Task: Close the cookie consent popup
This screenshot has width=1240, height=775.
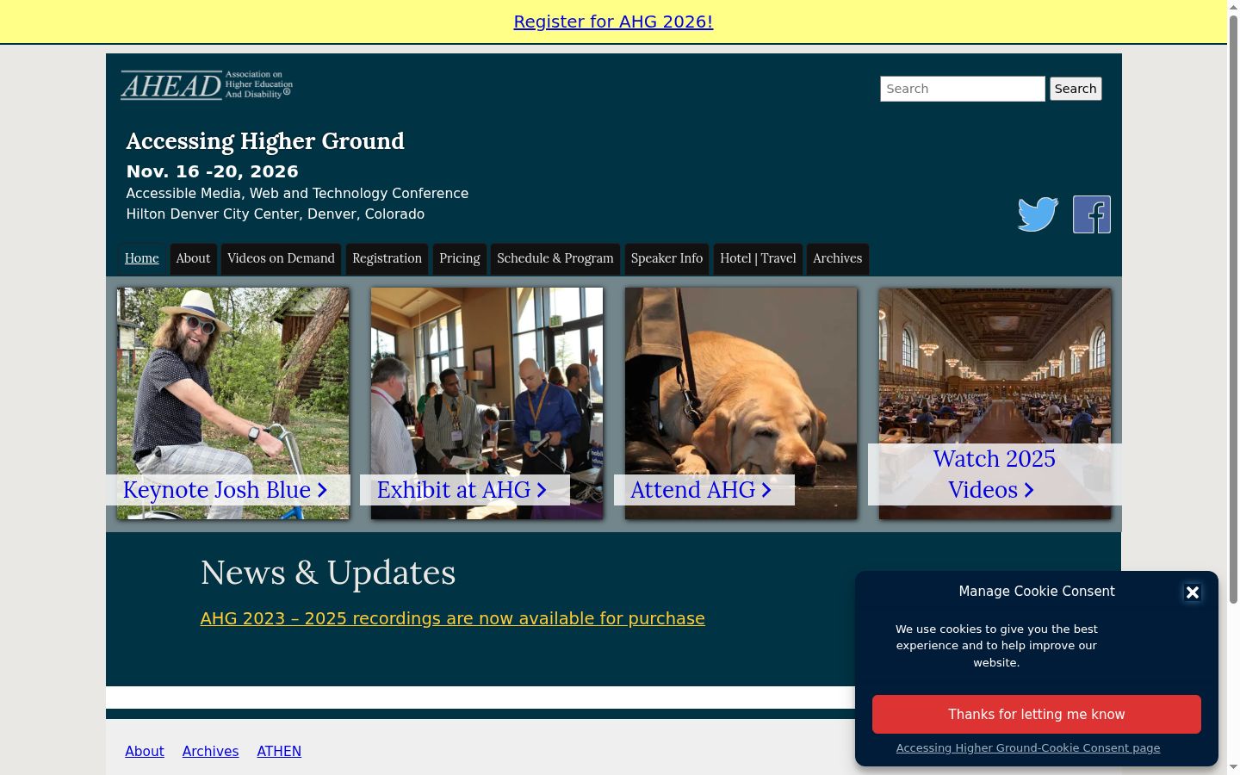Action: [1192, 592]
